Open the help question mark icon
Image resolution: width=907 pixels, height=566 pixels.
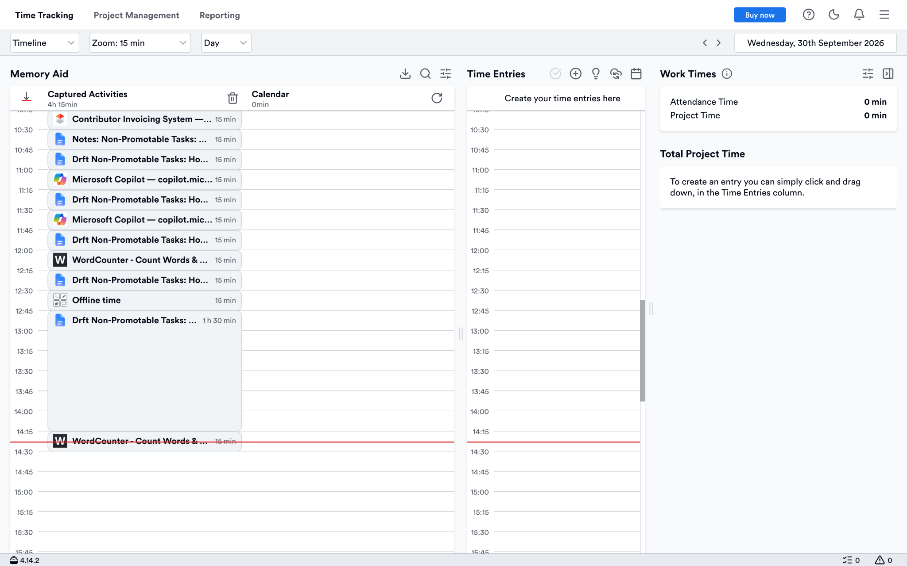(808, 15)
